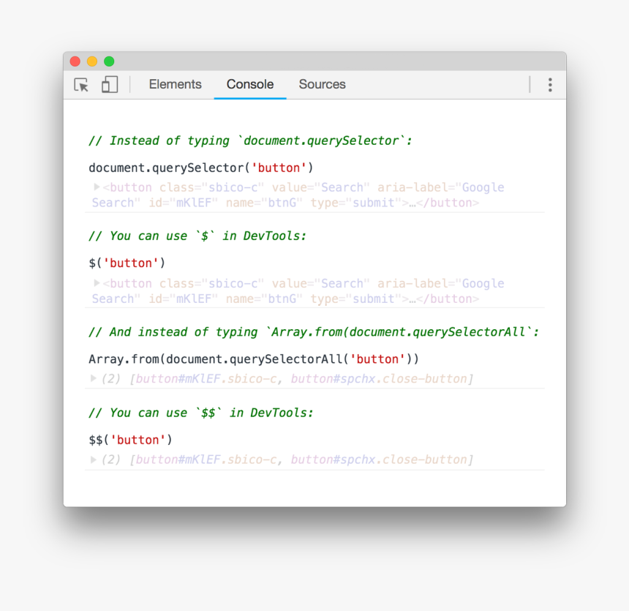
Task: Click the $('button') command line
Action: point(127,263)
